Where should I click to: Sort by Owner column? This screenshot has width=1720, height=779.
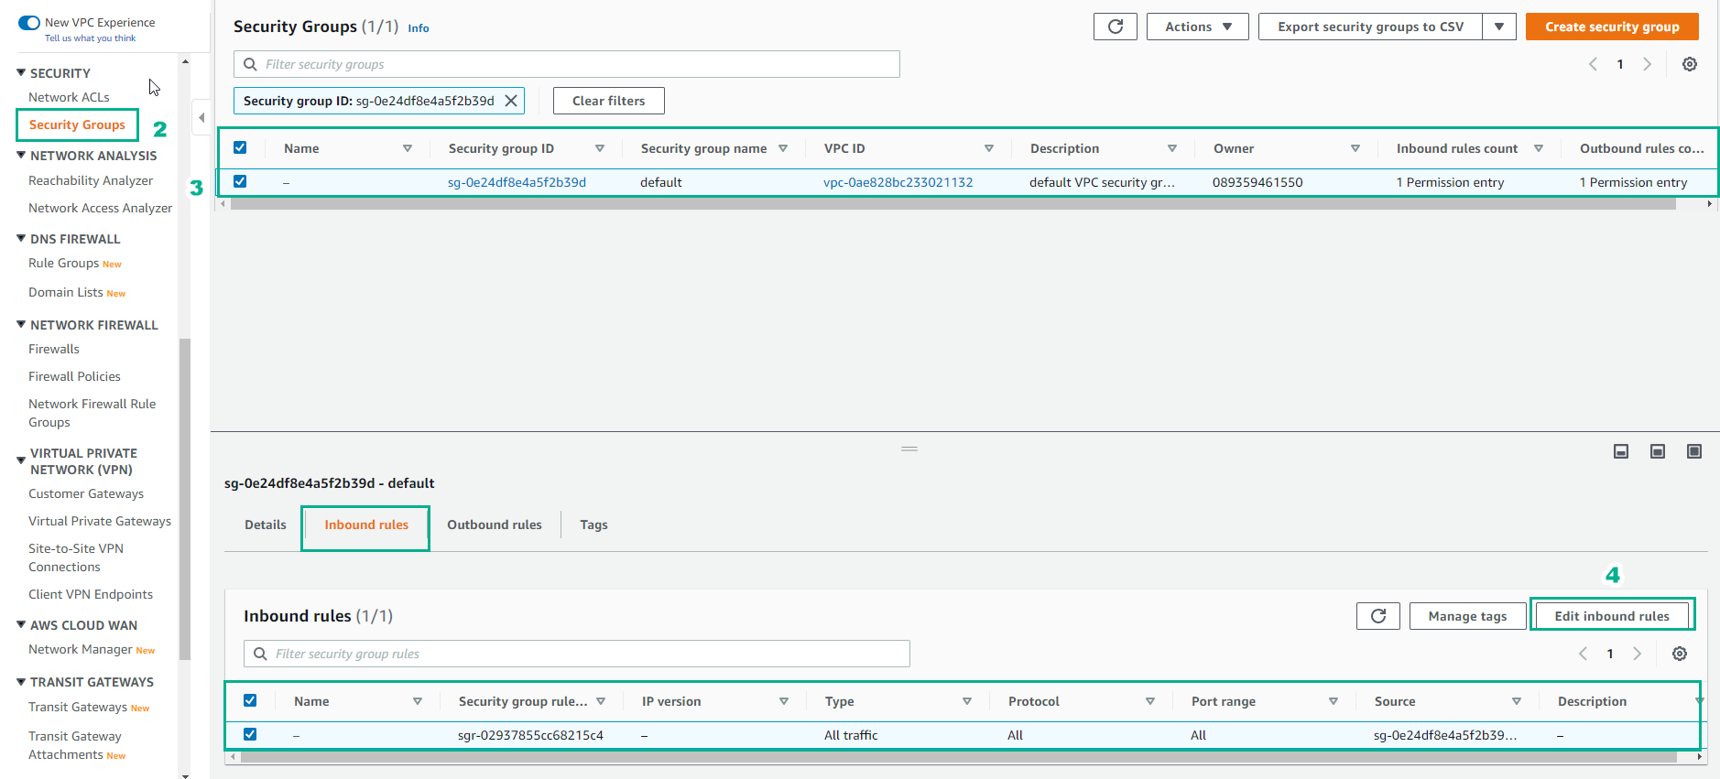(1355, 148)
